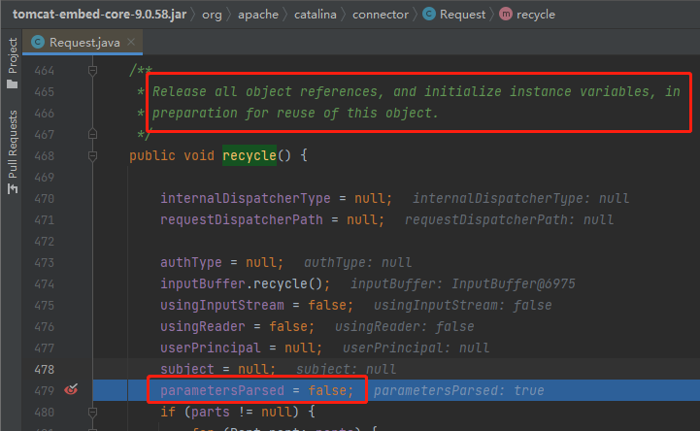Switch to the Request.java editor tab

tap(84, 43)
